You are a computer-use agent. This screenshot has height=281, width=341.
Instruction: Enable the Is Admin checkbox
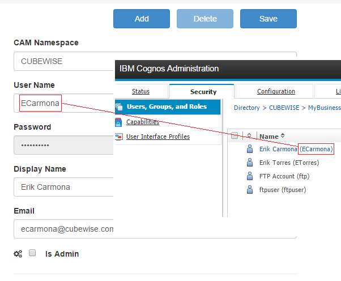point(33,253)
